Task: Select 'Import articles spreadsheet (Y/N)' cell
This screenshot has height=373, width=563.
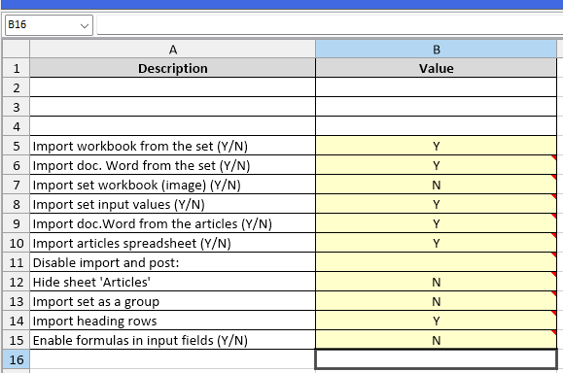Action: coord(173,243)
